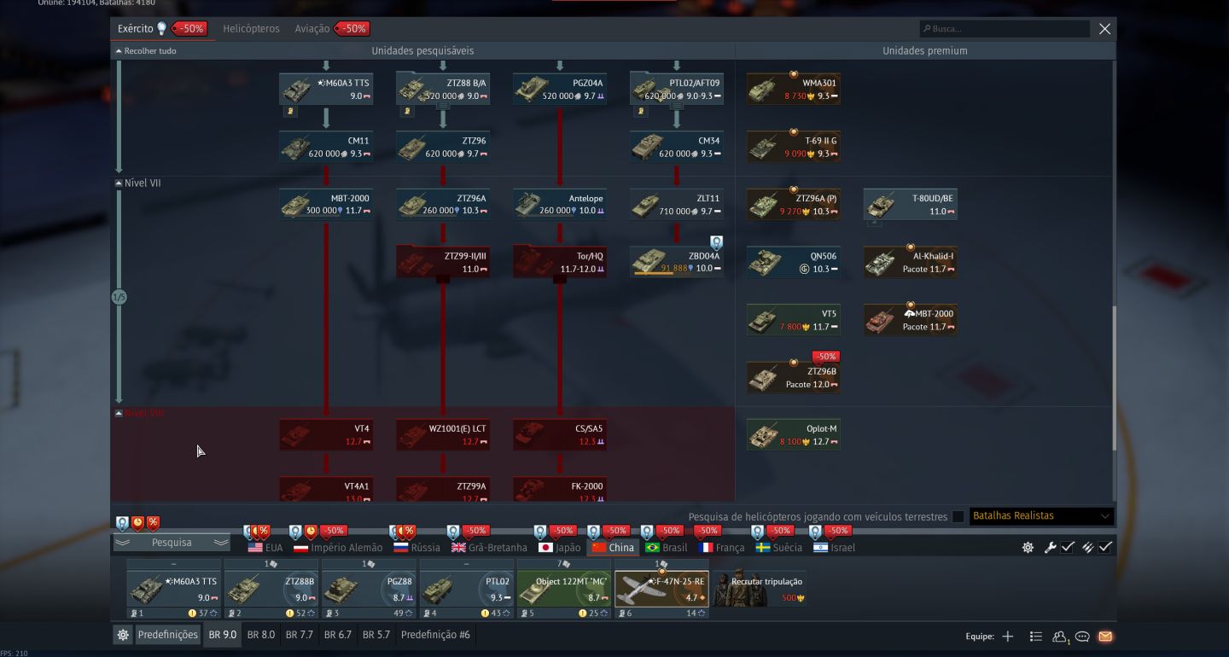Collapse all tiers with Recolher tudo
The width and height of the screenshot is (1229, 657).
coord(146,51)
